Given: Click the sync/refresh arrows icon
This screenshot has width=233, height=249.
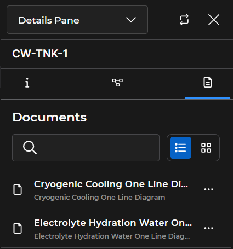Looking at the screenshot, I should click(184, 20).
